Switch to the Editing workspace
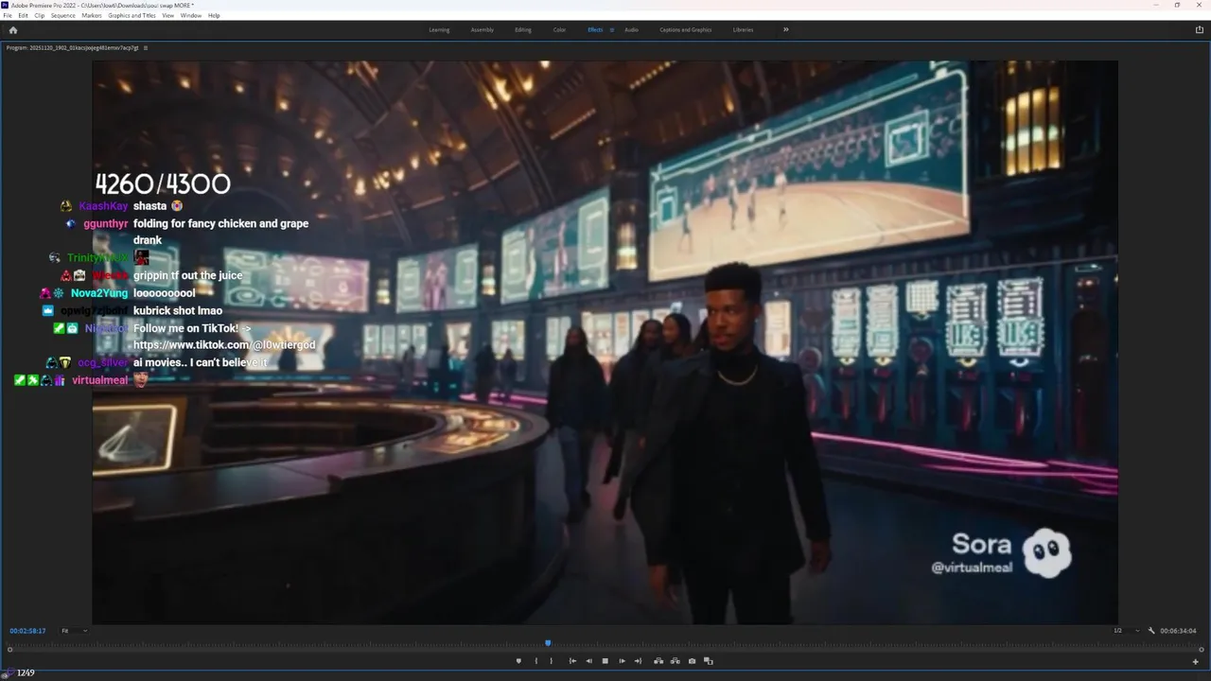Screen dimensions: 1211x681 (523, 29)
